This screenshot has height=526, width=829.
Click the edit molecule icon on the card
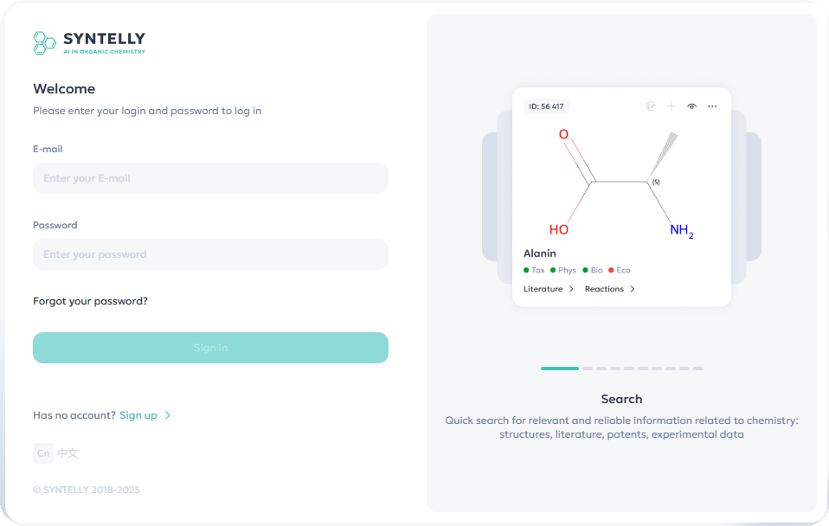(651, 106)
